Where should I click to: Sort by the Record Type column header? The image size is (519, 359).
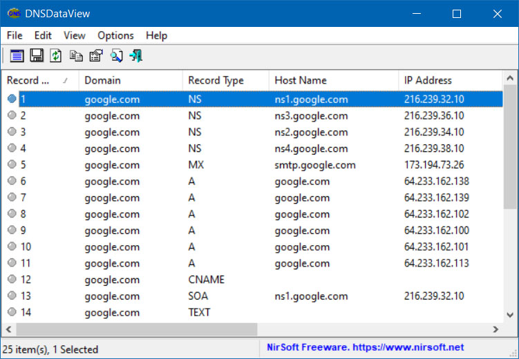click(226, 80)
